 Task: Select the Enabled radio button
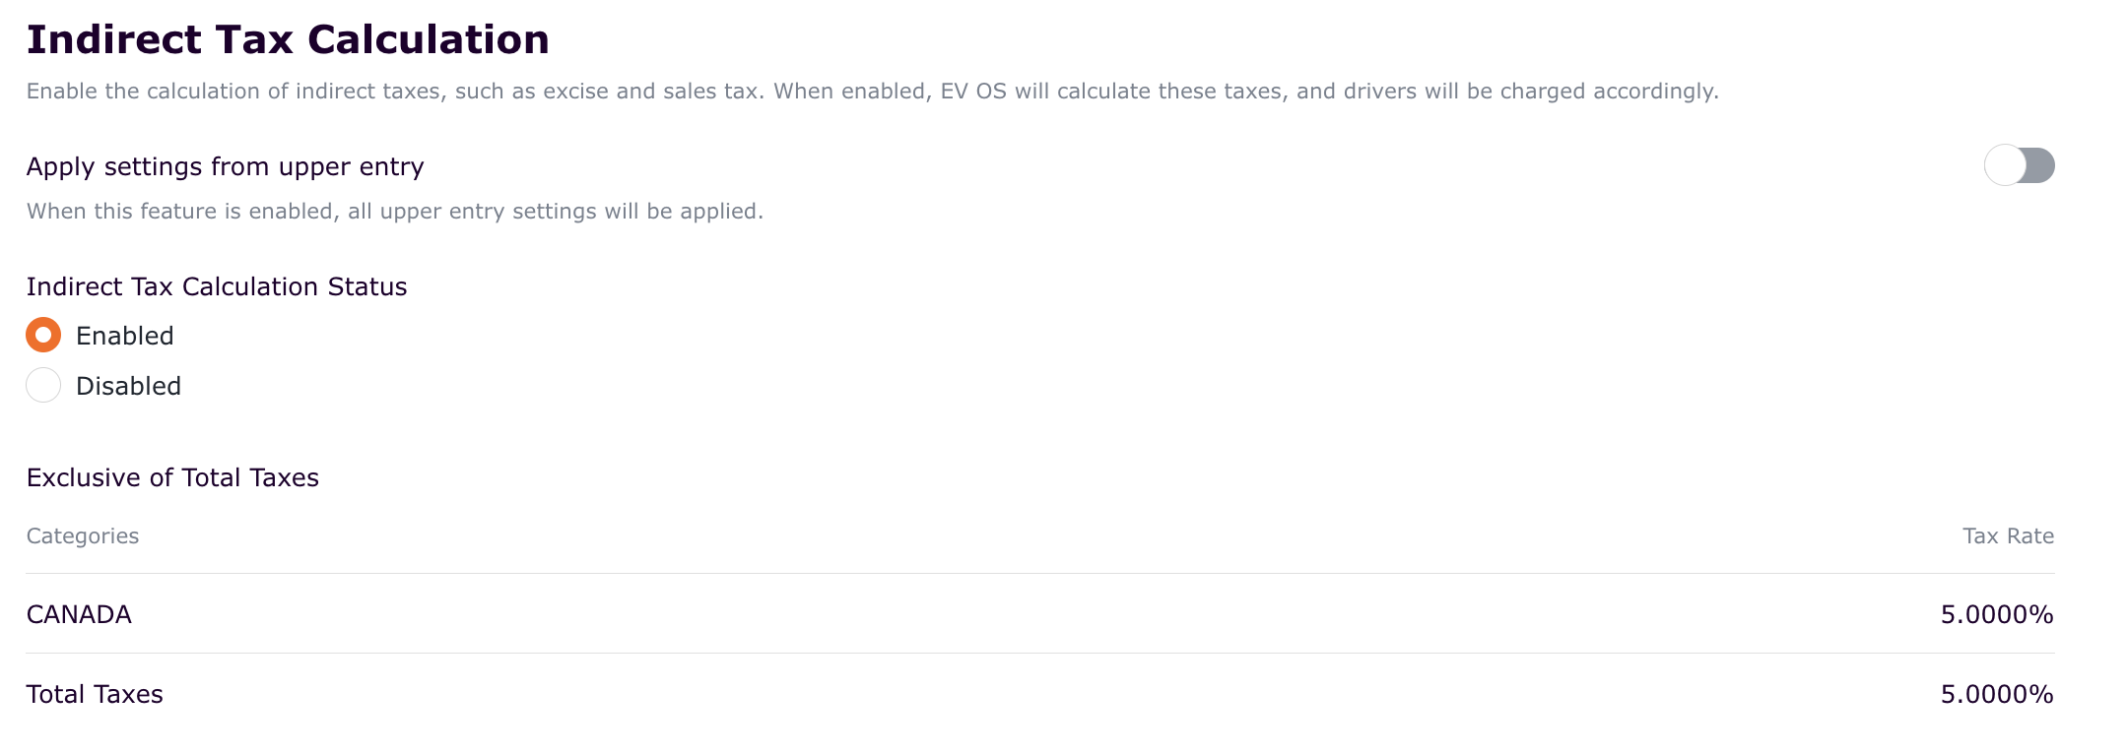point(43,336)
